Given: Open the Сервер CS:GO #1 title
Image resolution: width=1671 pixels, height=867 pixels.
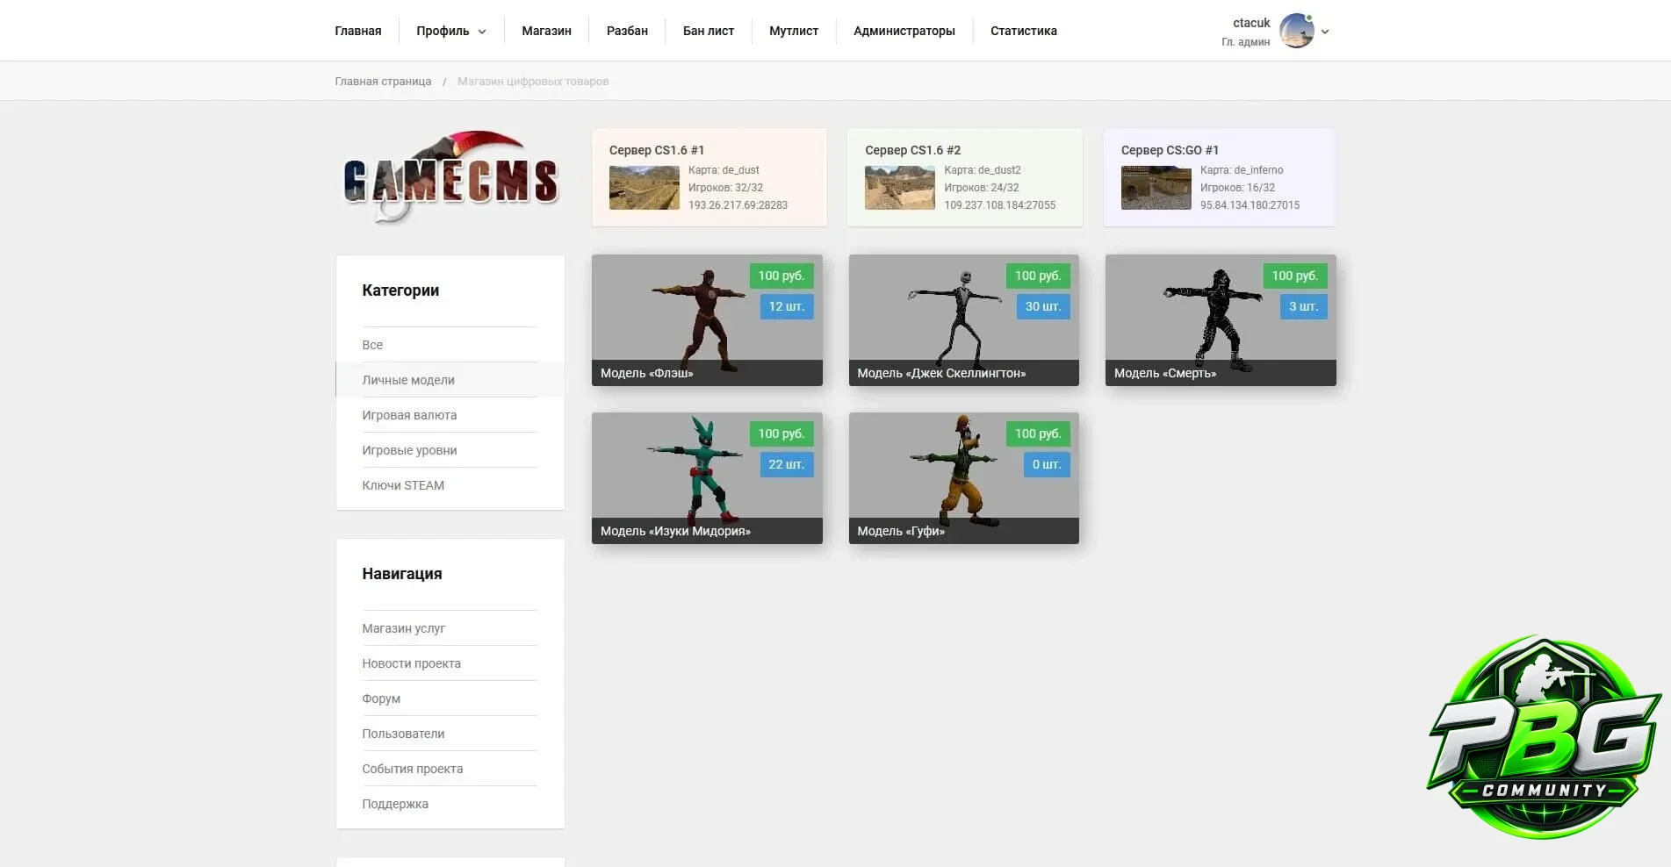Looking at the screenshot, I should (x=1170, y=150).
